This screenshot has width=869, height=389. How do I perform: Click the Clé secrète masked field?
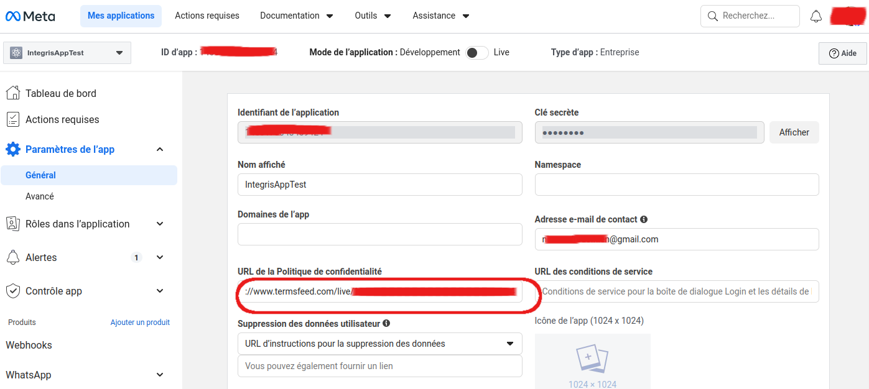649,132
